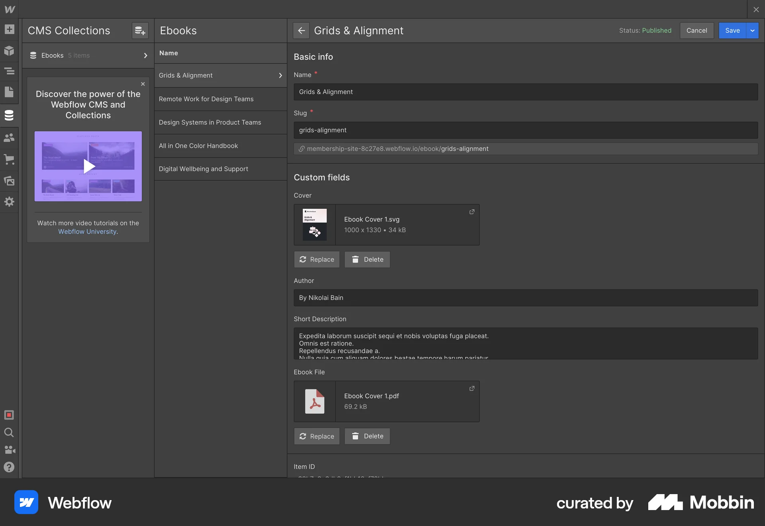Open the Ecommerce shopping cart panel

click(10, 160)
